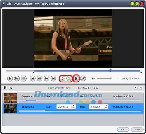
Task: Close the Clip window
Action: point(142,4)
